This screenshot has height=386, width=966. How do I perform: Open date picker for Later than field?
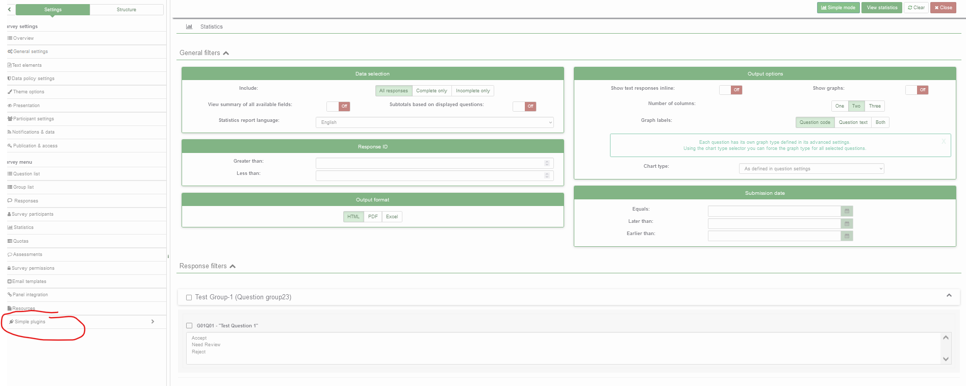[x=847, y=223]
